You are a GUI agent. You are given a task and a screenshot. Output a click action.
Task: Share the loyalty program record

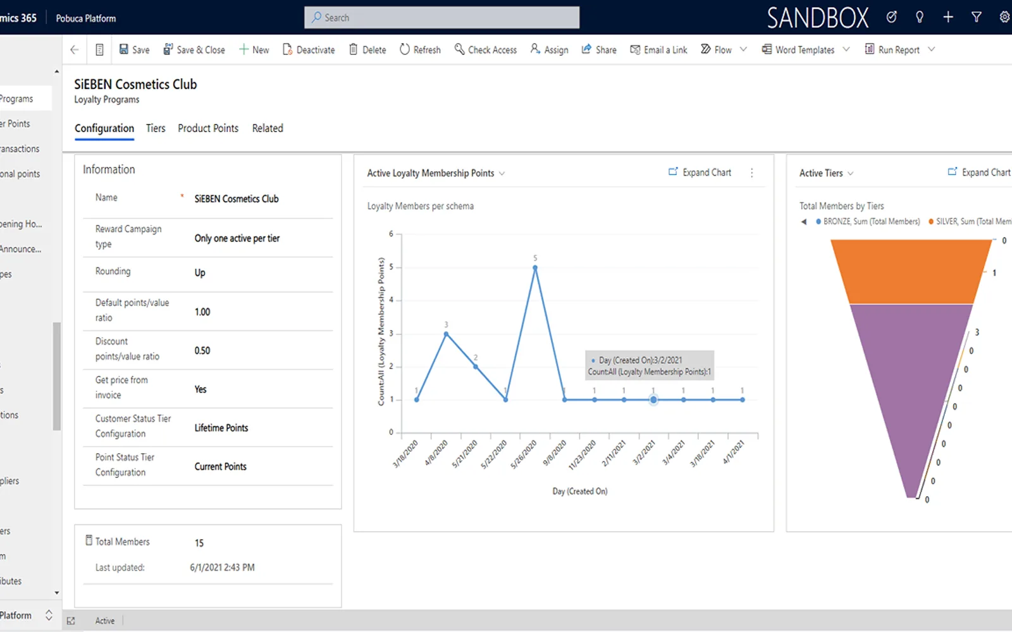[599, 49]
